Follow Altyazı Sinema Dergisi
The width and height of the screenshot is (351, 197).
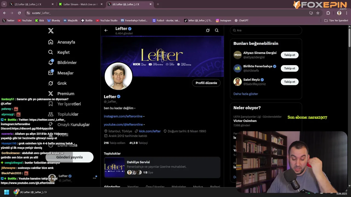[290, 55]
